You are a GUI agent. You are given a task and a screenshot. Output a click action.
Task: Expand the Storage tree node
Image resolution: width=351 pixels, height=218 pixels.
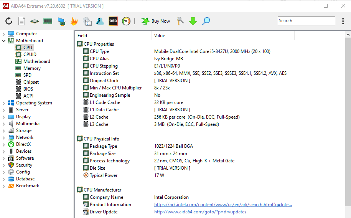click(x=3, y=131)
